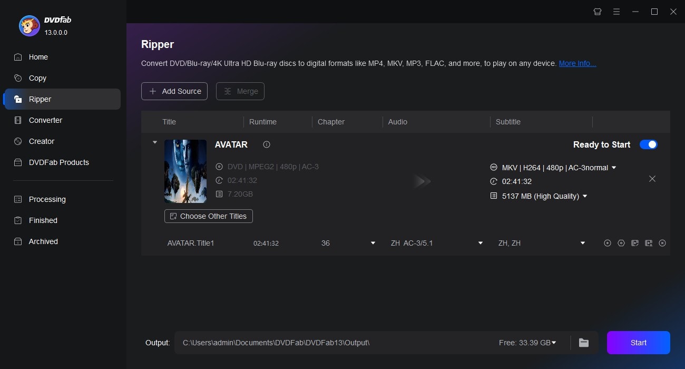Open the hamburger menu in title bar
Viewport: 685px width, 369px height.
point(616,11)
